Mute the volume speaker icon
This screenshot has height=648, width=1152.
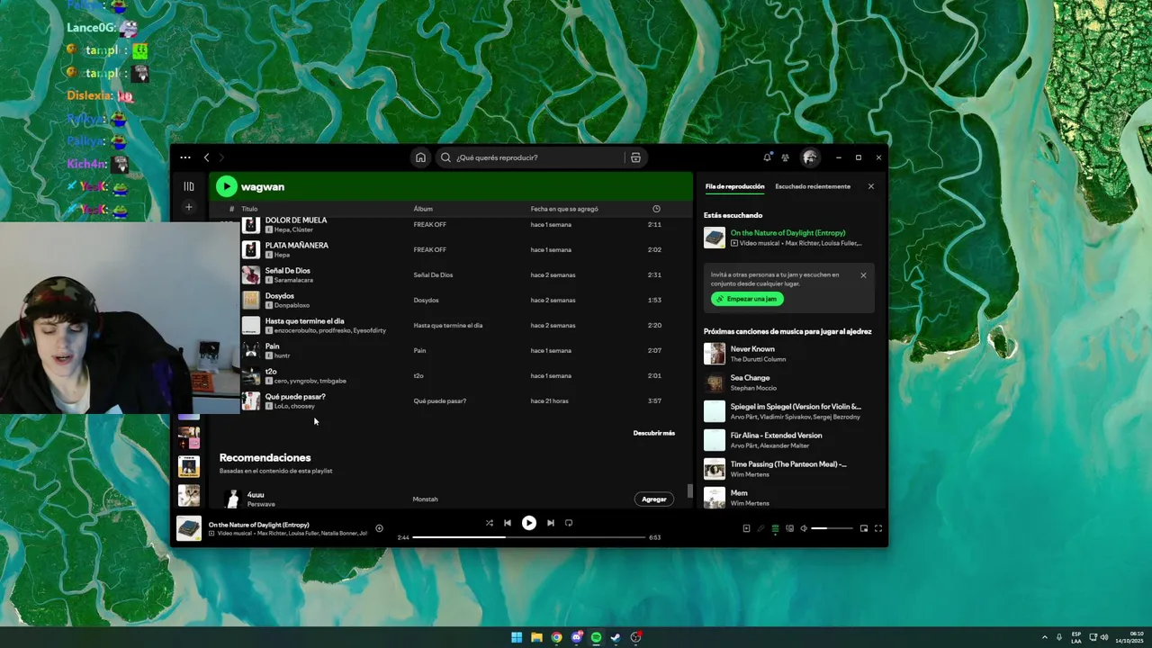804,528
